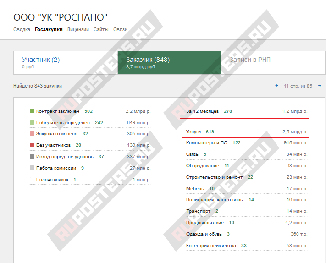Click the company title ООО "УК "РОСНАНО"
The image size is (326, 263).
tap(61, 17)
